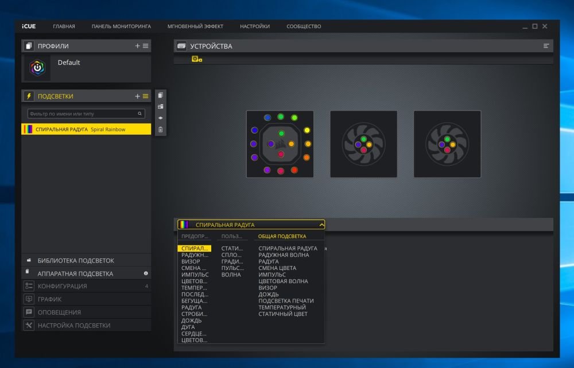Open МГНОВЕННЫЙ ЭФФЕКТ menu
The width and height of the screenshot is (574, 368).
(x=195, y=26)
